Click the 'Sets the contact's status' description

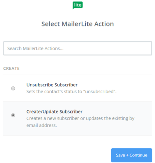coord(71,92)
